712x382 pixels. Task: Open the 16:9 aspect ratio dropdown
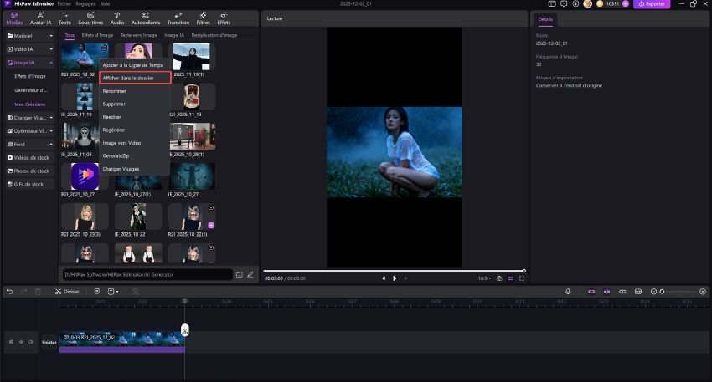click(483, 278)
